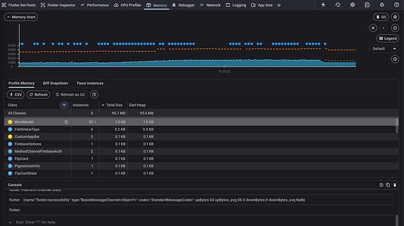Image resolution: width=404 pixels, height=226 pixels.
Task: Open the Network tab
Action: click(210, 5)
